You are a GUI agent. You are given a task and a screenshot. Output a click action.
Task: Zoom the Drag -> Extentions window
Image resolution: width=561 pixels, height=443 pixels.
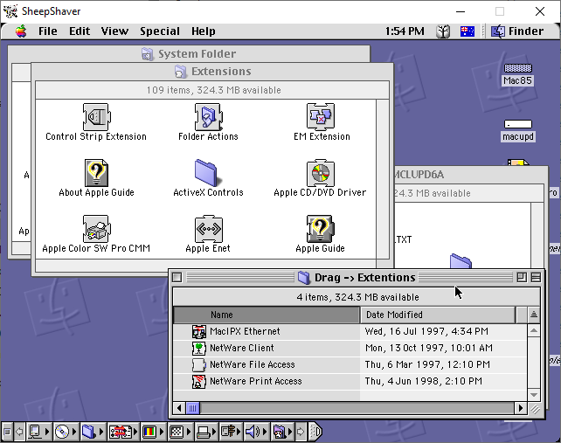(522, 277)
